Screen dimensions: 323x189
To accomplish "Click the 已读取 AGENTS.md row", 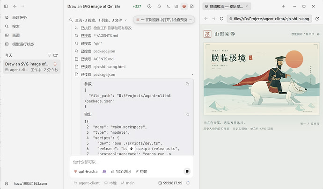I will point(94,59).
